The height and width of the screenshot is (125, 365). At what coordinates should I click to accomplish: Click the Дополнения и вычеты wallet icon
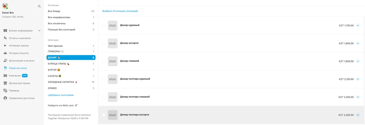coord(5,61)
